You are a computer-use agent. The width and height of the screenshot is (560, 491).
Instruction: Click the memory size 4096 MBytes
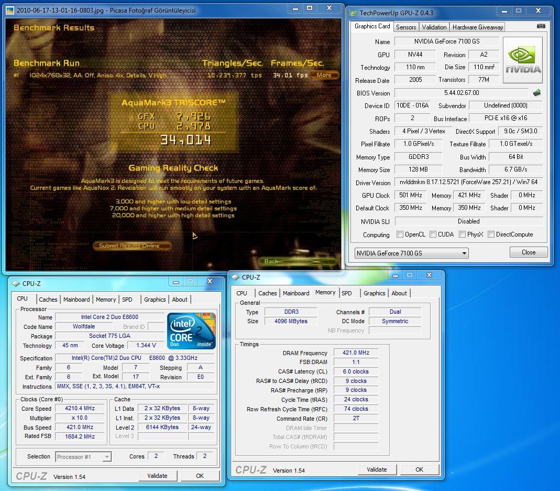tap(291, 321)
